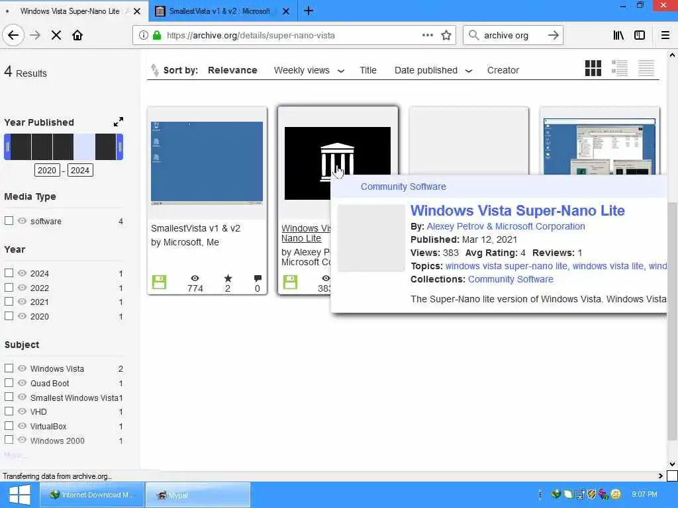Screen dimensions: 678x508
Task: Open the Community Software collection link
Action: click(510, 279)
